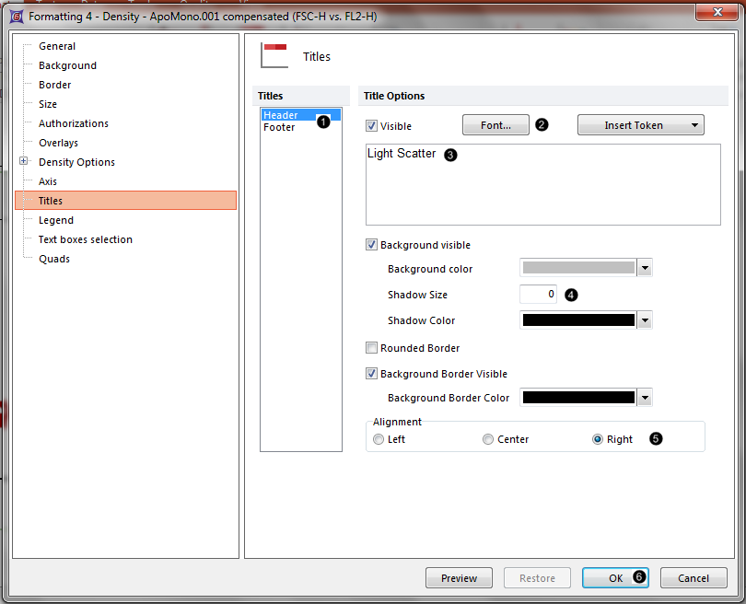Uncheck Background visible option
The image size is (746, 604).
click(x=372, y=246)
